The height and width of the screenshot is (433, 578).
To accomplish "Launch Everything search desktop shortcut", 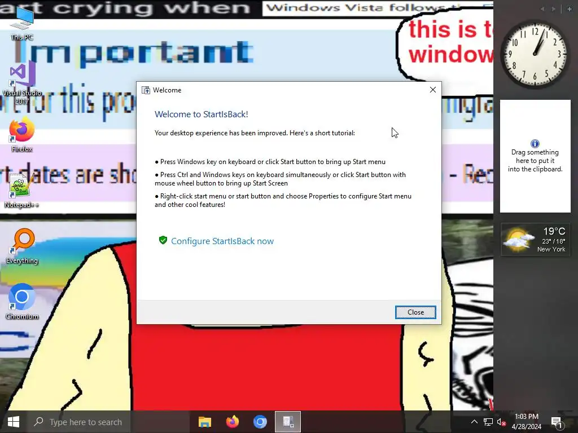I will tap(22, 246).
